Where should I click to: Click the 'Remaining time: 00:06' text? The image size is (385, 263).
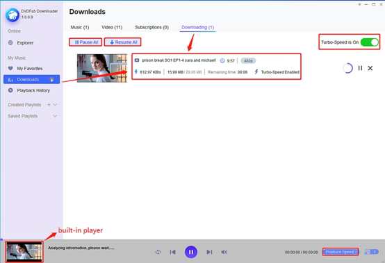point(228,72)
